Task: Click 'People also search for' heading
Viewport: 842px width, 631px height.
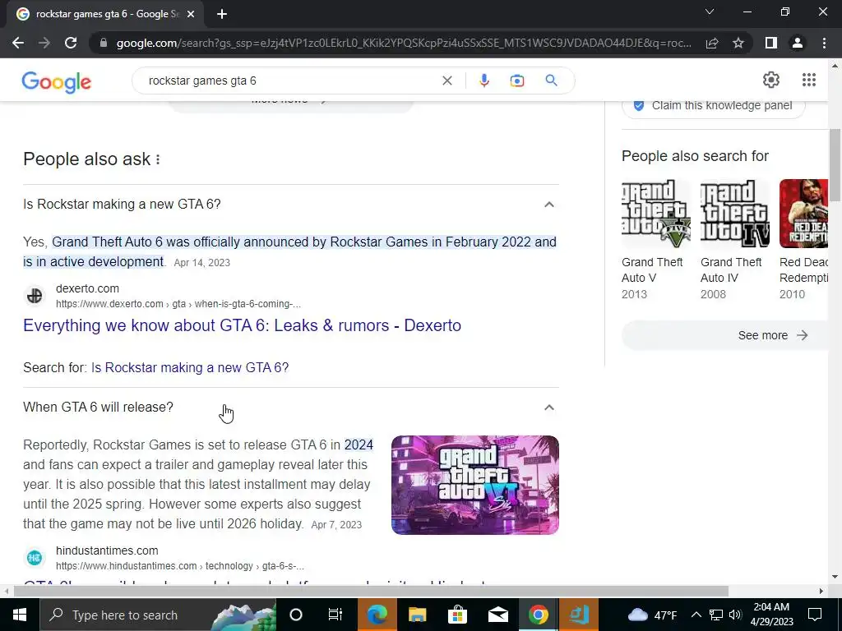Action: pos(695,156)
